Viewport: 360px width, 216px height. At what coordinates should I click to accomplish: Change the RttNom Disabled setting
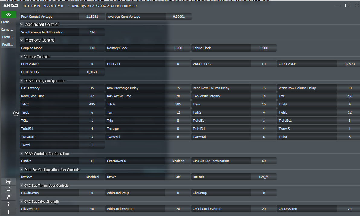[92, 177]
